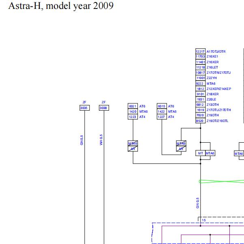Click the AT4 label beside box 1223
Viewport: 244px width, 244px height.
click(x=142, y=117)
